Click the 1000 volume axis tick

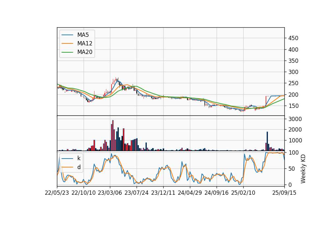click(x=295, y=140)
